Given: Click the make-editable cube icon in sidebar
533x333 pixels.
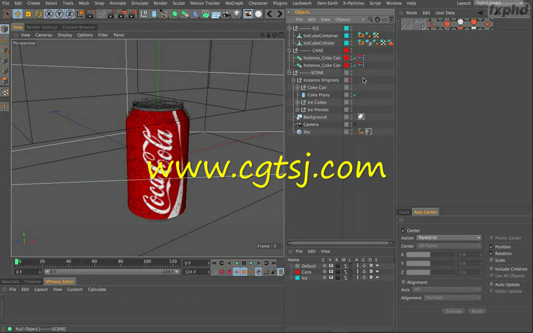Looking at the screenshot, I should click(5, 29).
